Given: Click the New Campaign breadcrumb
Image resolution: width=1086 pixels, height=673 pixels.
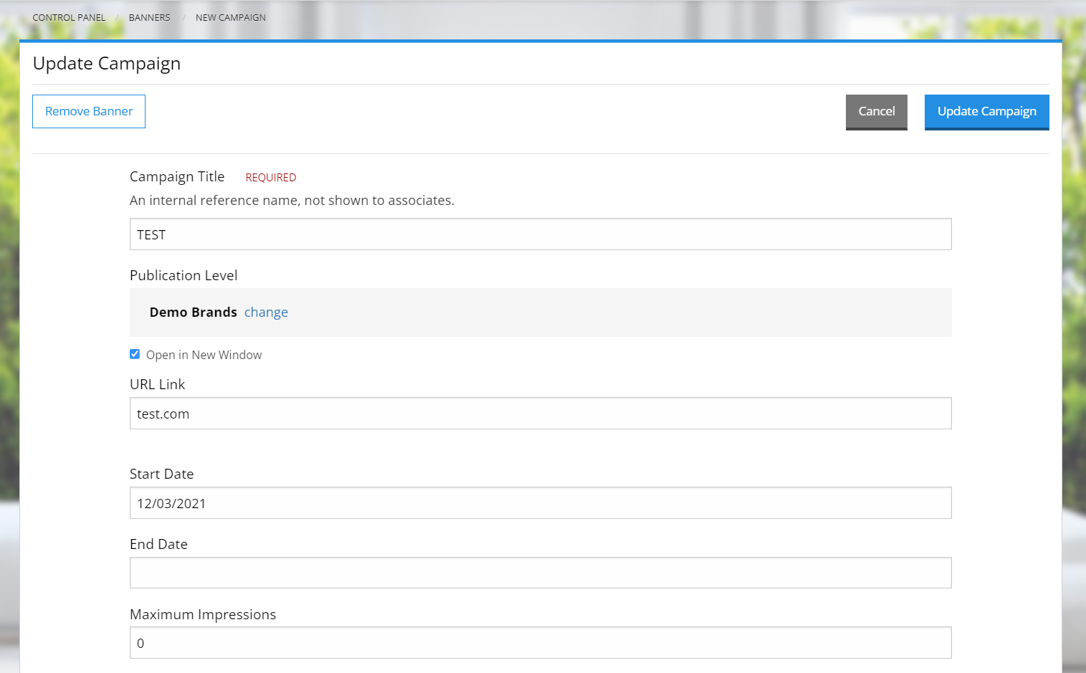Looking at the screenshot, I should 230,17.
